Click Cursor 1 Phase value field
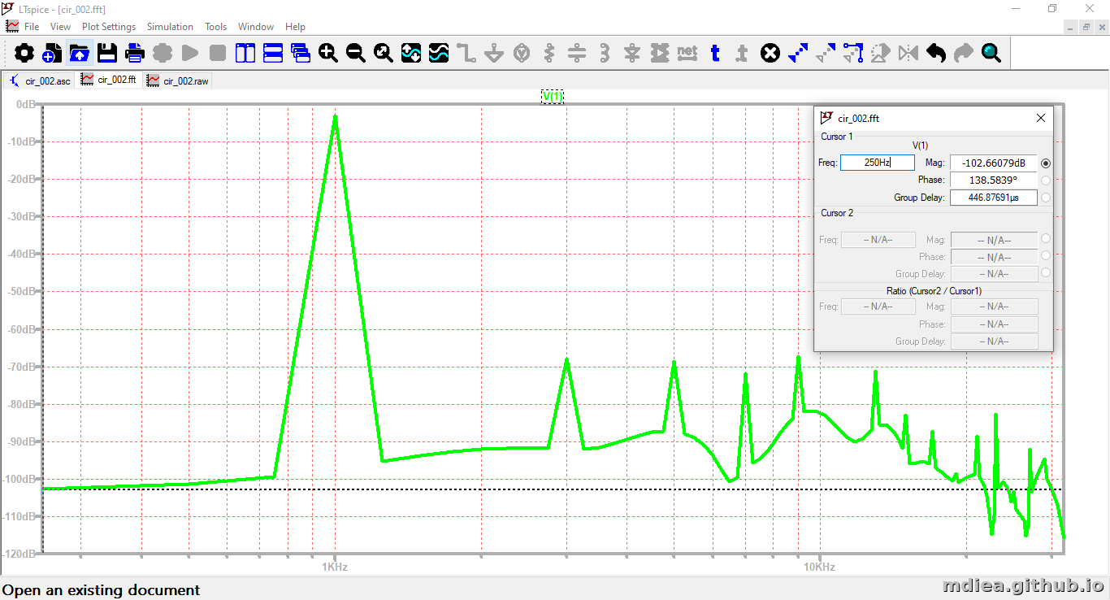 [994, 180]
